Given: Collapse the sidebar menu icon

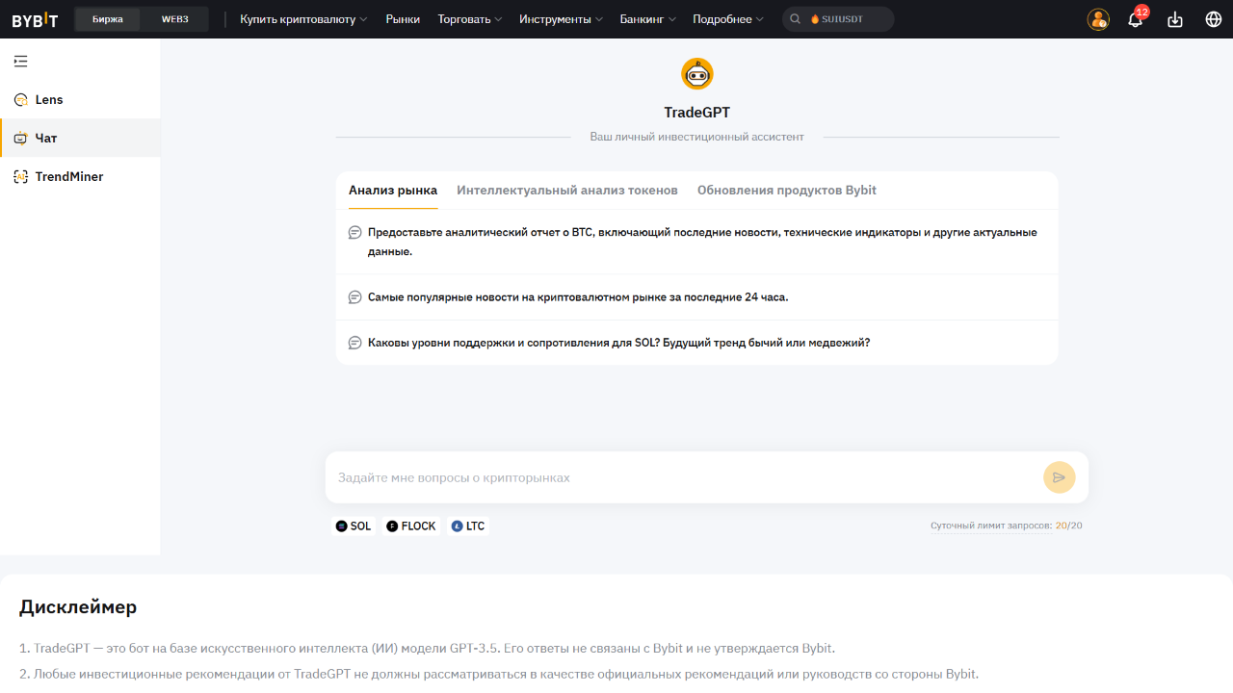Looking at the screenshot, I should 21,62.
